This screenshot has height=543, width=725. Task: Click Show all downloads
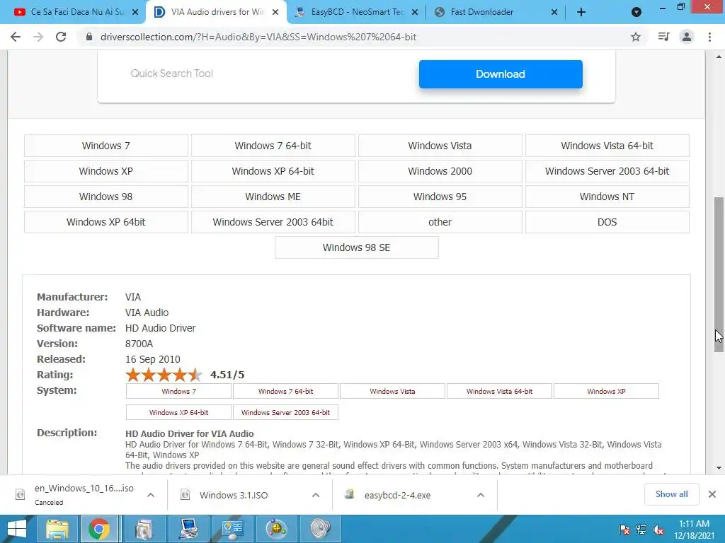(x=671, y=494)
